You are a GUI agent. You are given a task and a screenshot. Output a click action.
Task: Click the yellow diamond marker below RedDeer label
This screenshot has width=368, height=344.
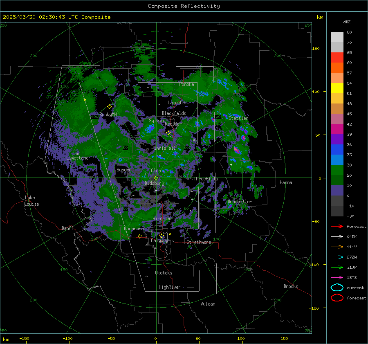pos(168,133)
